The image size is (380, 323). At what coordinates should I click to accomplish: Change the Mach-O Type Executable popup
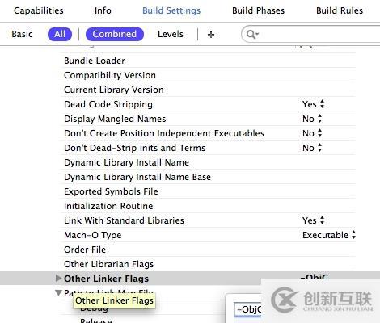(329, 235)
